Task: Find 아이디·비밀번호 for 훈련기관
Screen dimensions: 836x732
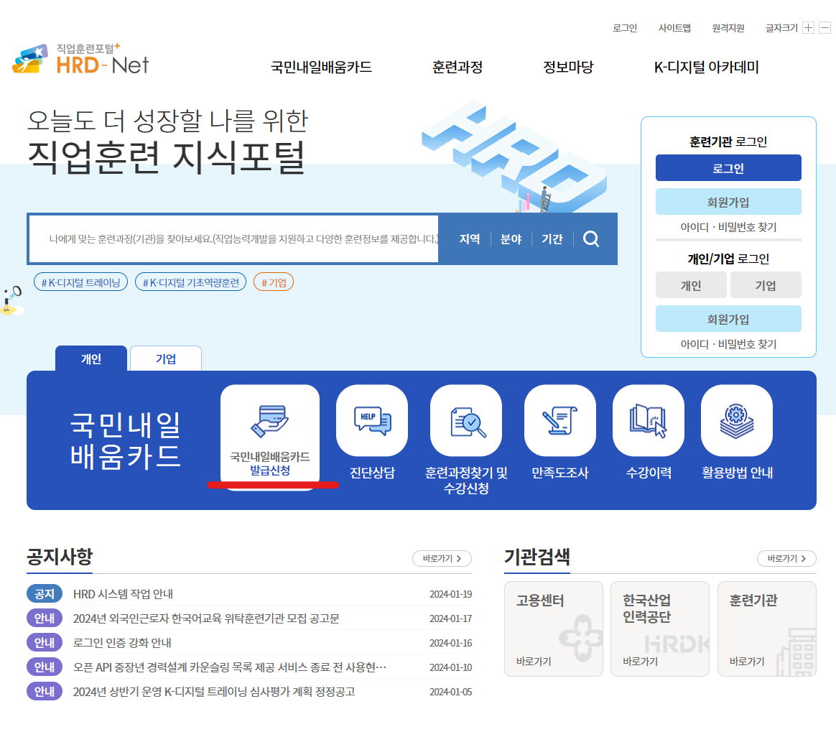Action: [728, 227]
